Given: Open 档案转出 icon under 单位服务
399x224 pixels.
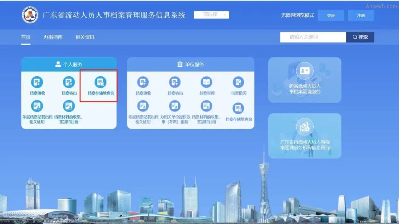Looking at the screenshot, I should pos(175,83).
